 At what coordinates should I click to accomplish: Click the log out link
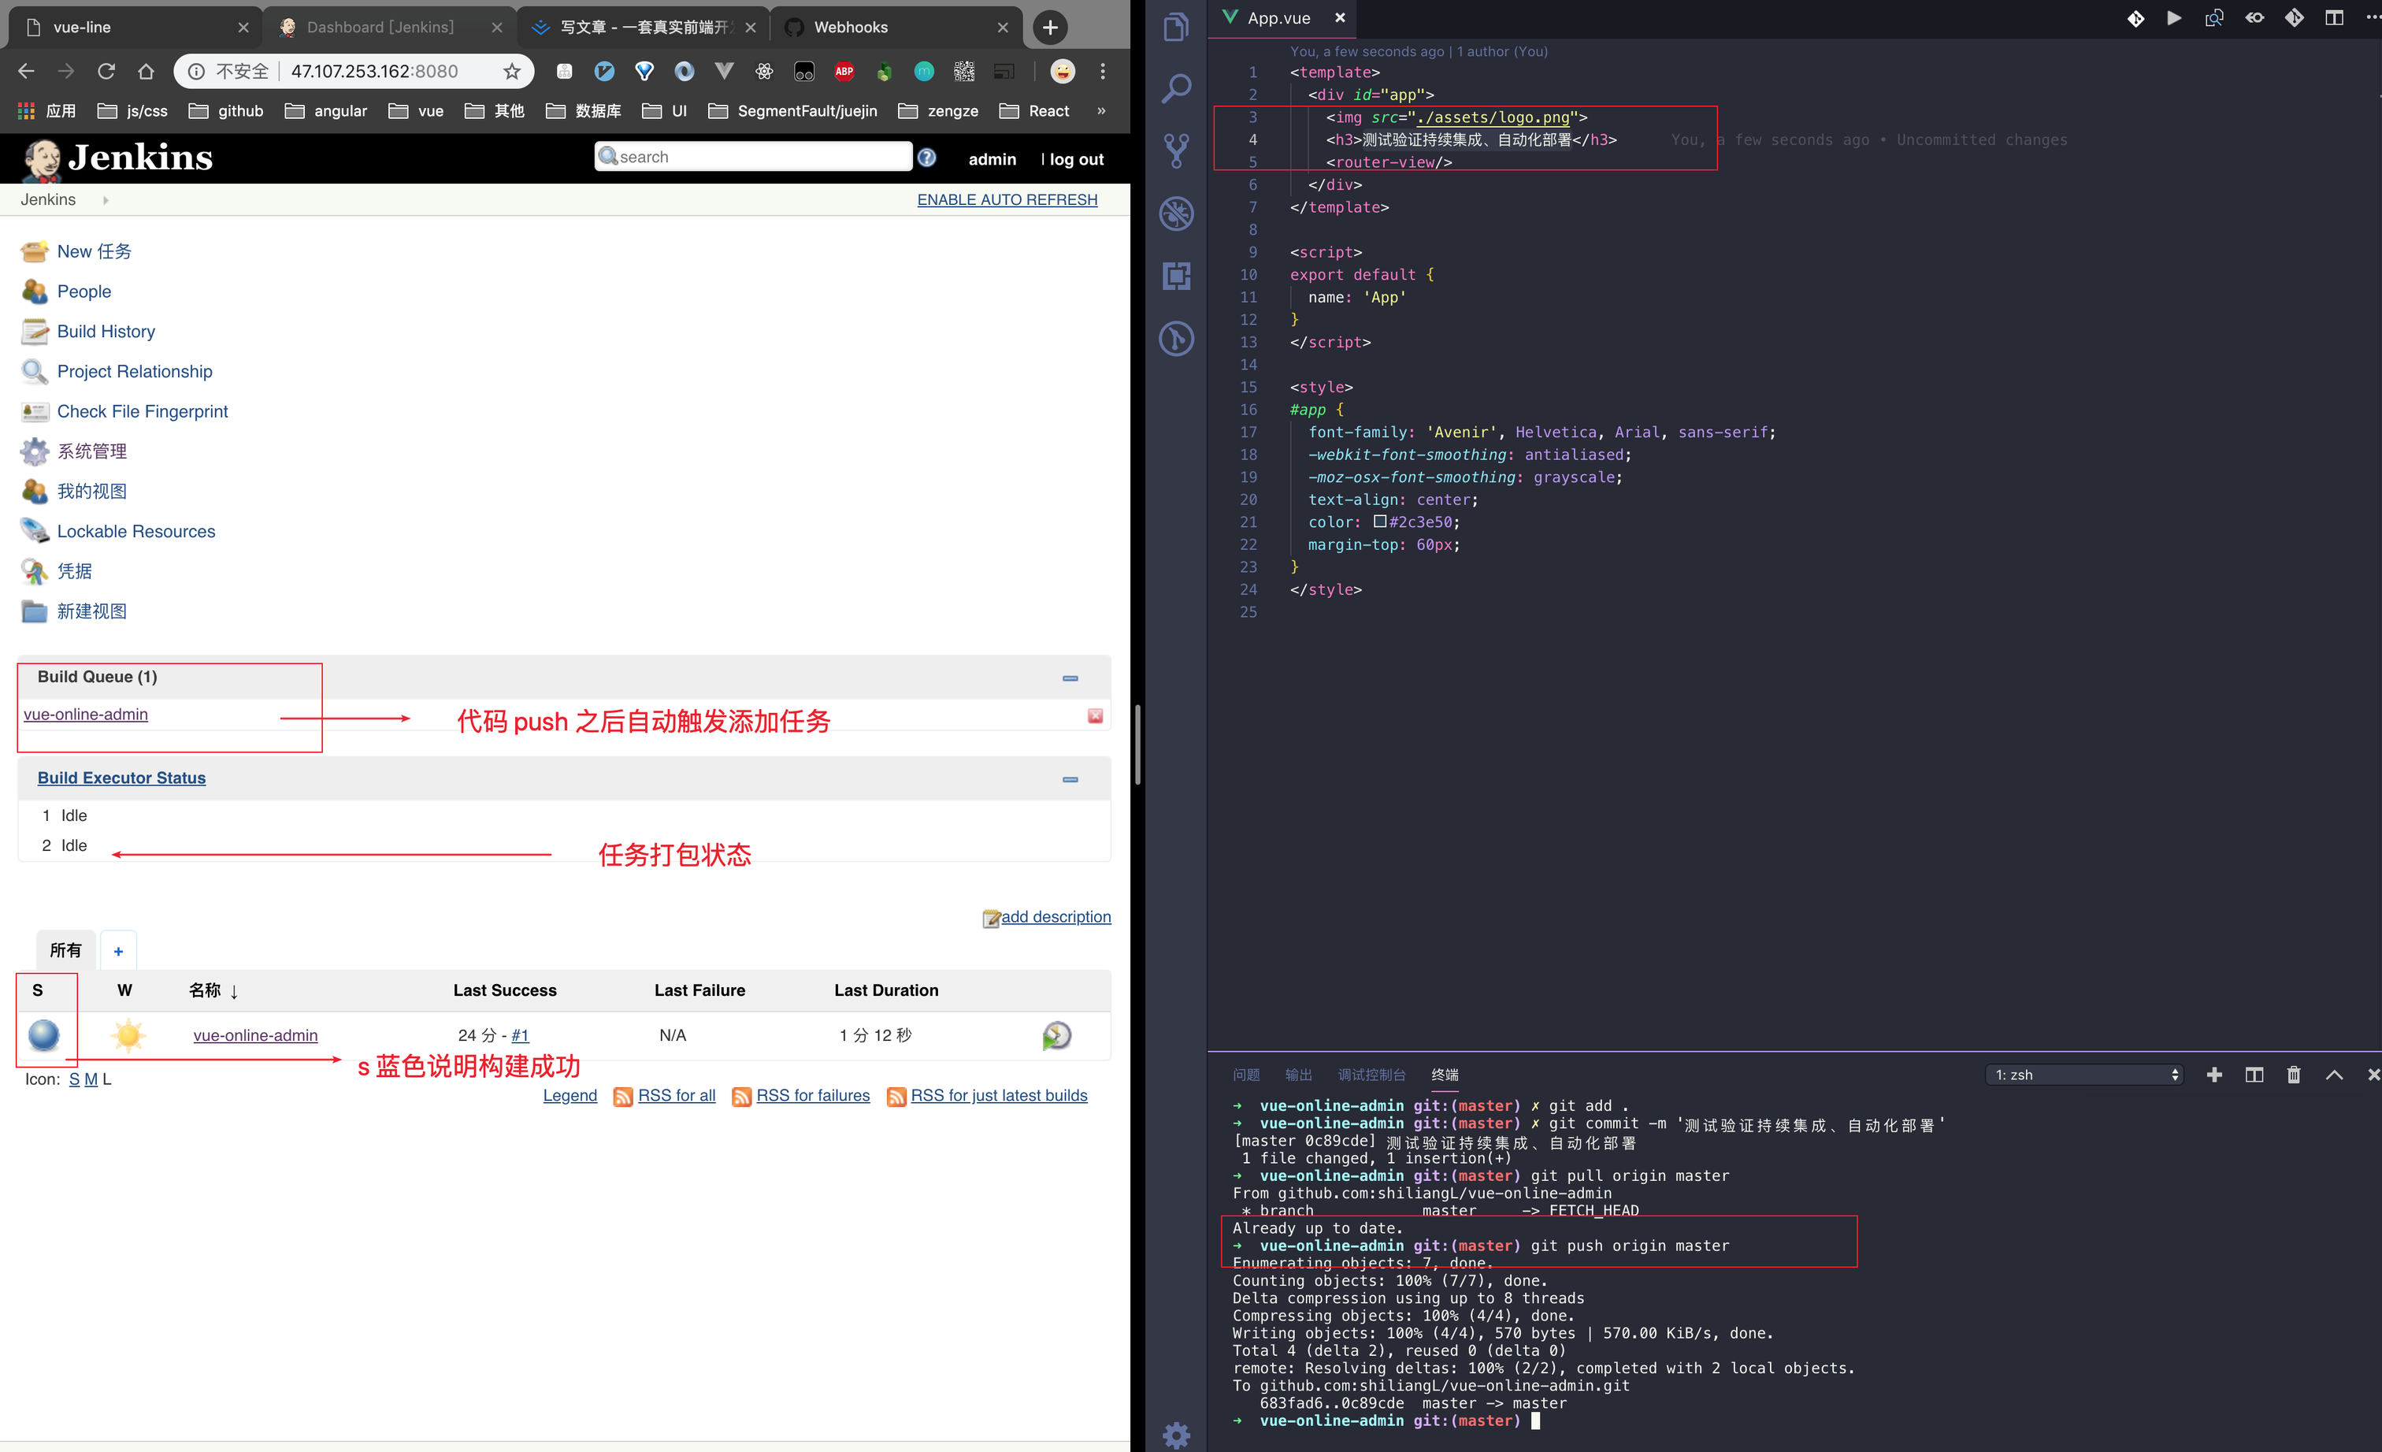coord(1076,159)
